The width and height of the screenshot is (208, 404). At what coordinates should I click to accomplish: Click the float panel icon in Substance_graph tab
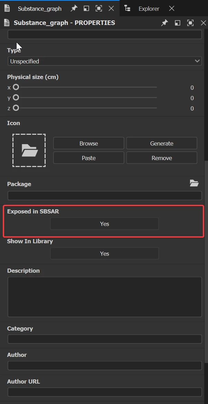coord(86,9)
